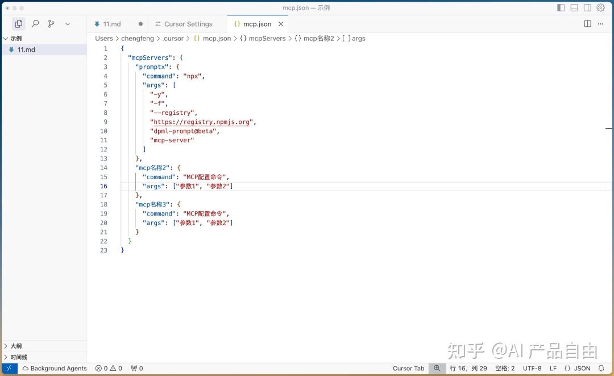The image size is (614, 376).
Task: Click "mcp-server" on line 11
Action: coord(172,140)
